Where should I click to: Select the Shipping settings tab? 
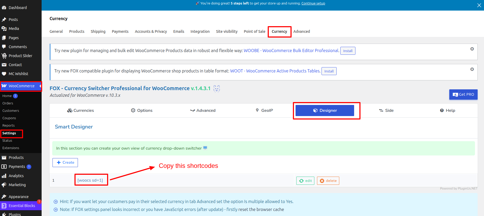pos(98,31)
